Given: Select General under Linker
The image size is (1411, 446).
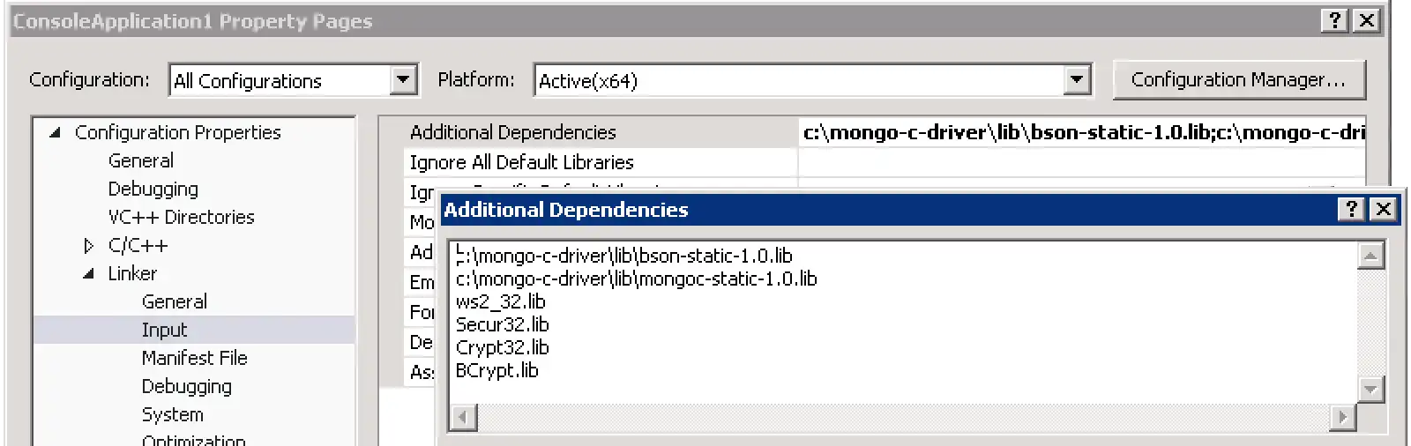Looking at the screenshot, I should coord(175,301).
